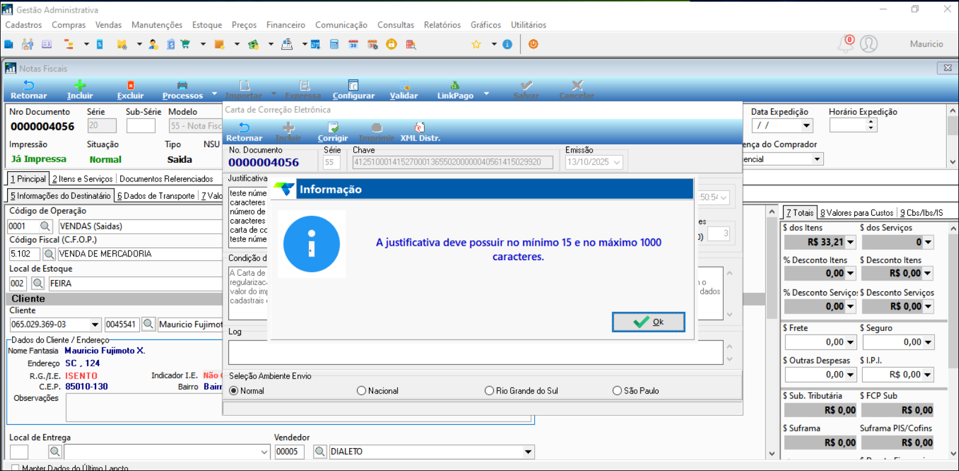
Task: Open the notifications bell icon
Action: coord(846,44)
